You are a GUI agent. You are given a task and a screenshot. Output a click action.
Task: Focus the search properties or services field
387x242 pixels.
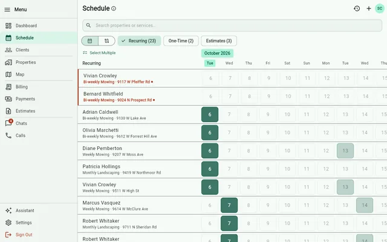coord(232,25)
